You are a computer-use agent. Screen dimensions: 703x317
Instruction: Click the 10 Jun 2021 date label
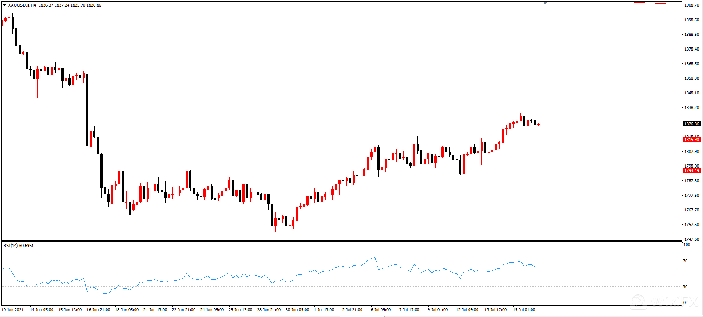tap(13, 309)
